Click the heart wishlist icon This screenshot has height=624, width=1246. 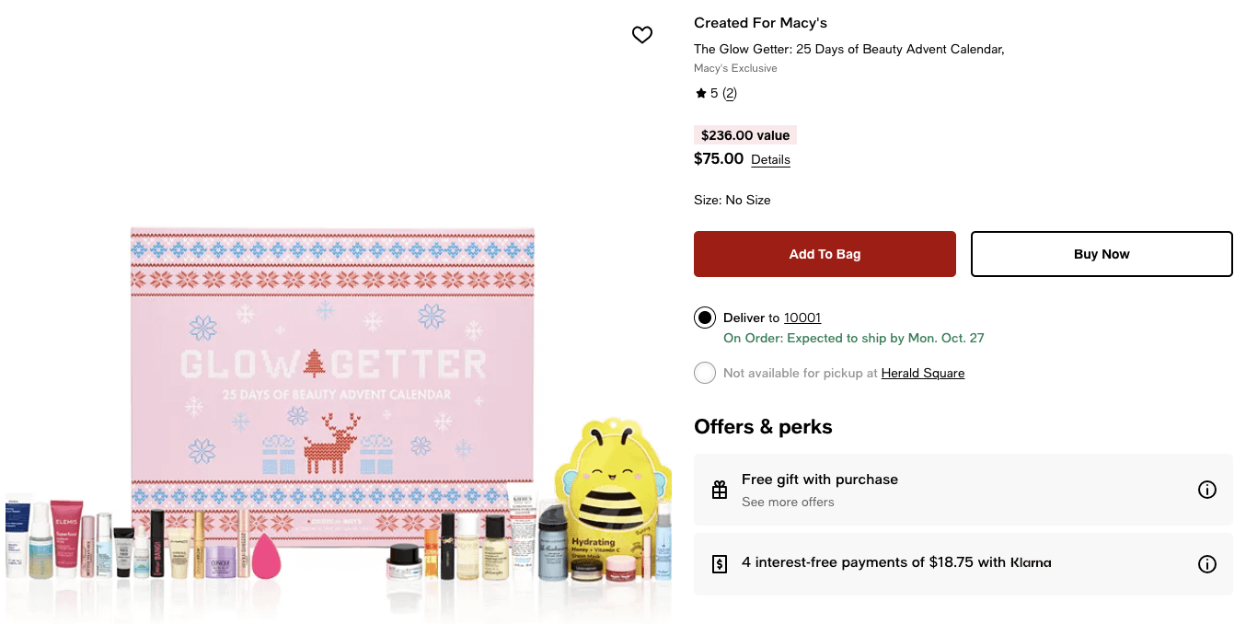tap(642, 35)
